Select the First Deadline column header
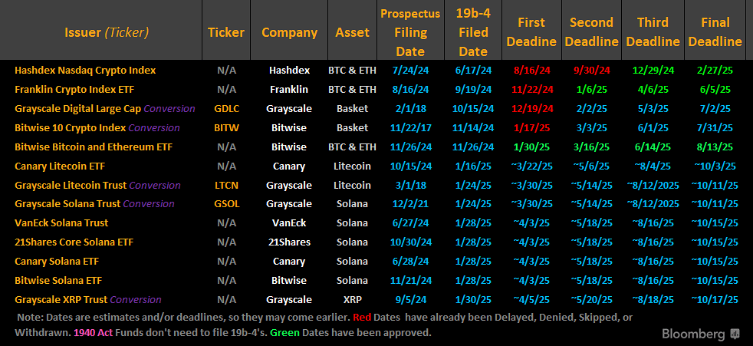The width and height of the screenshot is (753, 346). pos(532,32)
